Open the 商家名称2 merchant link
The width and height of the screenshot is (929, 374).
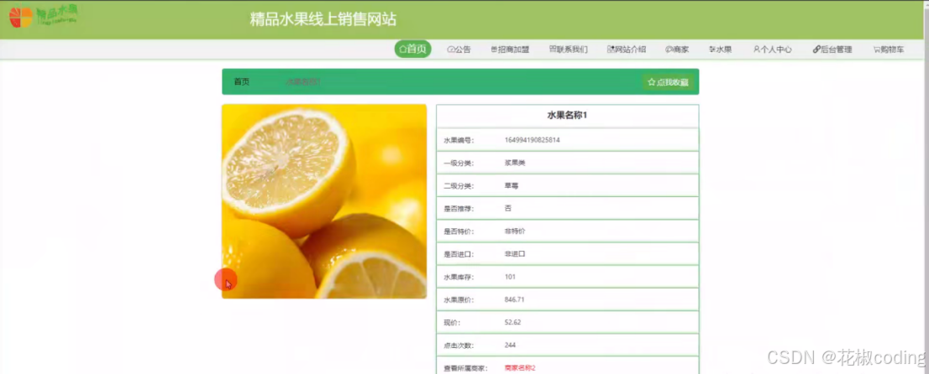[x=520, y=368]
